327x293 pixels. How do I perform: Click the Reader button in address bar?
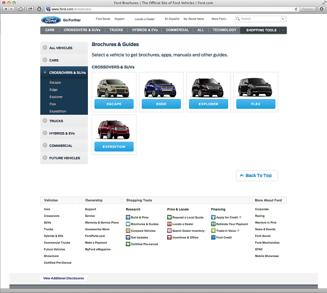(307, 9)
